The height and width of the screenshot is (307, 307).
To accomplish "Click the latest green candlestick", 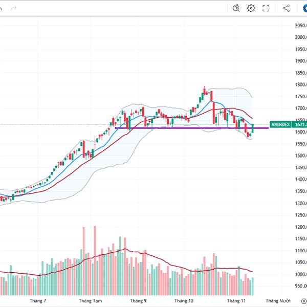I will tap(253, 128).
